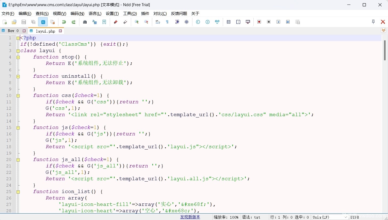Collapse function icon_list fold marker
Screen dimensions: 388x220
18,192
